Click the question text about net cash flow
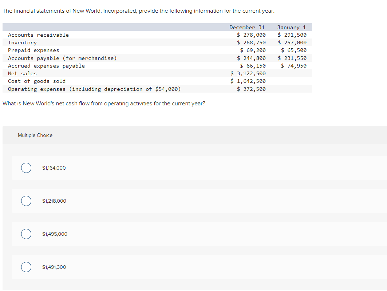 (x=104, y=103)
